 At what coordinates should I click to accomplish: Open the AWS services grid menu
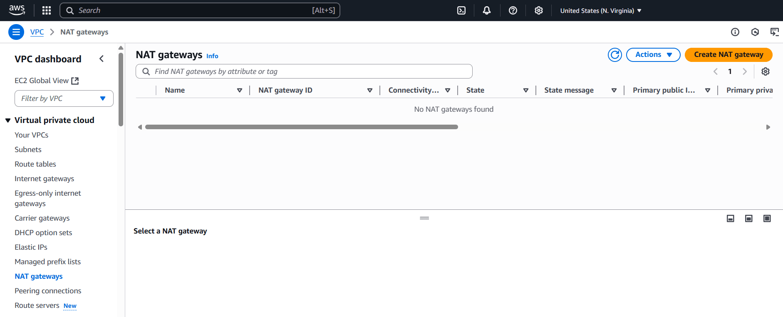point(47,10)
